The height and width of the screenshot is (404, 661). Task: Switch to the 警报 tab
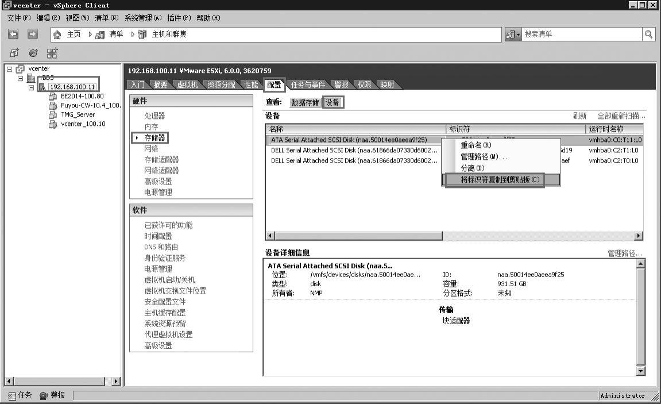pos(342,84)
